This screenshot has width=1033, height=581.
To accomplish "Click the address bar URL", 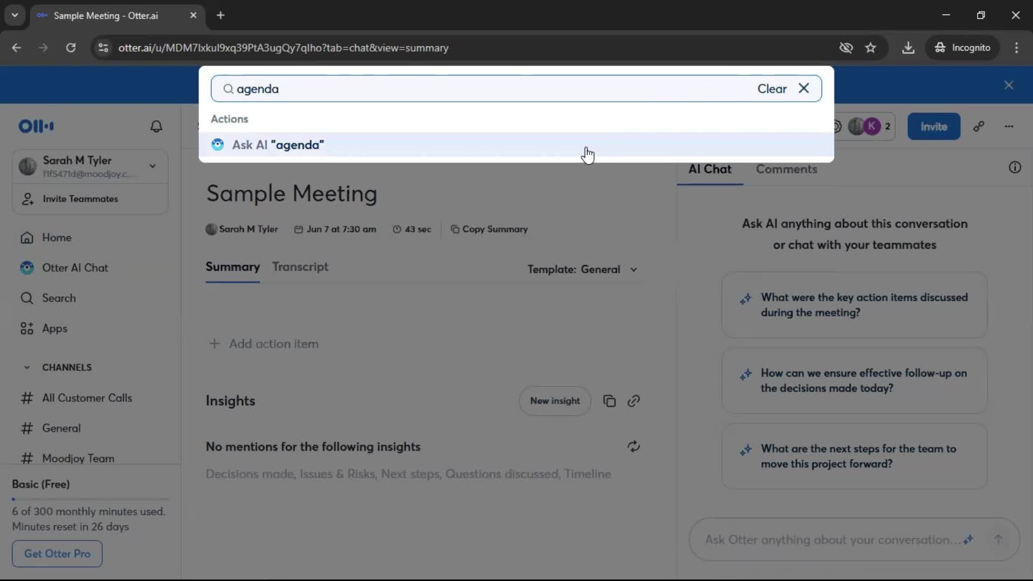I will (284, 48).
